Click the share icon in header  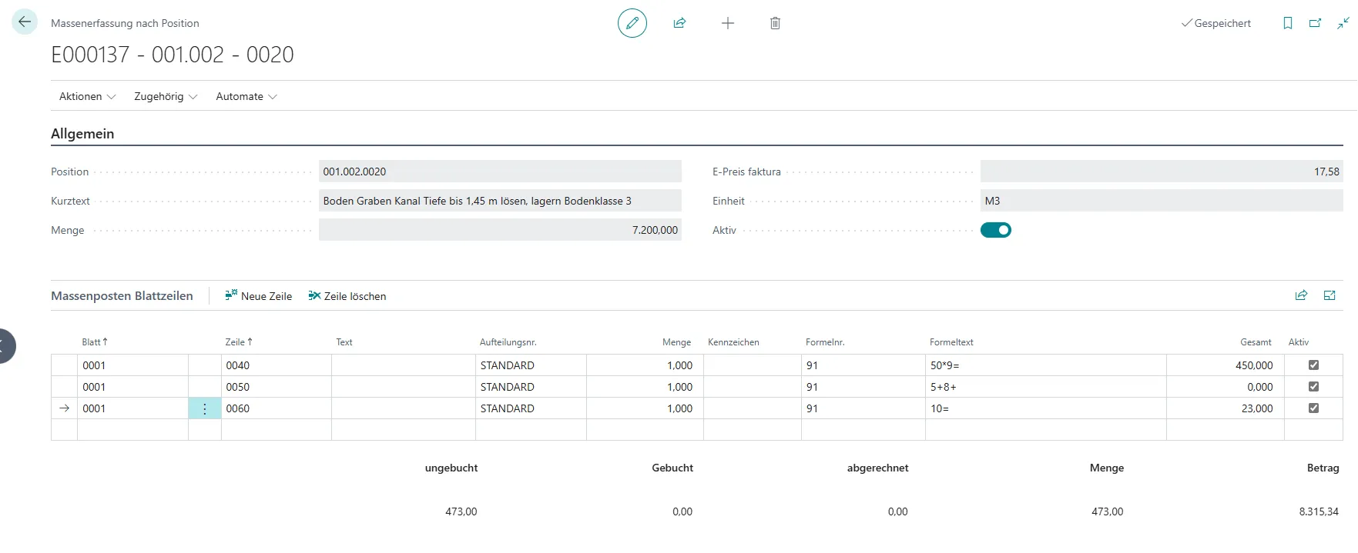pyautogui.click(x=679, y=23)
